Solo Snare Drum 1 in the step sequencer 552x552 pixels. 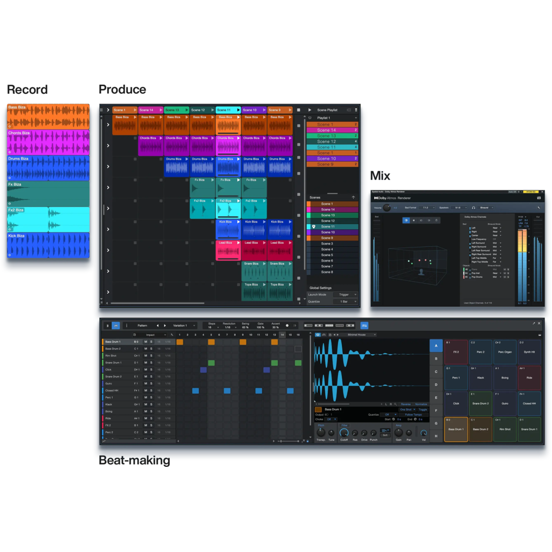151,363
